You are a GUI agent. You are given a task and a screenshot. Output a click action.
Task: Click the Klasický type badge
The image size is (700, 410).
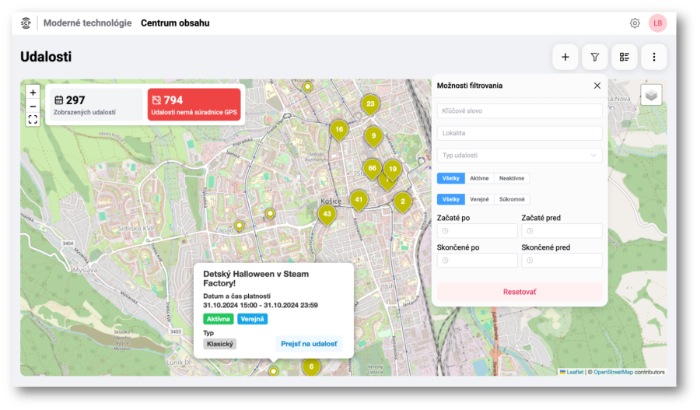[219, 344]
